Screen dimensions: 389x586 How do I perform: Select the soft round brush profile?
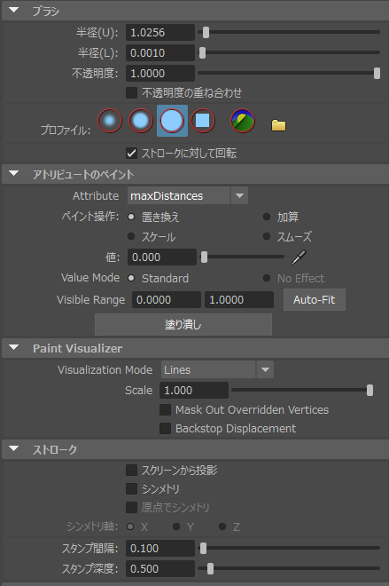[141, 121]
